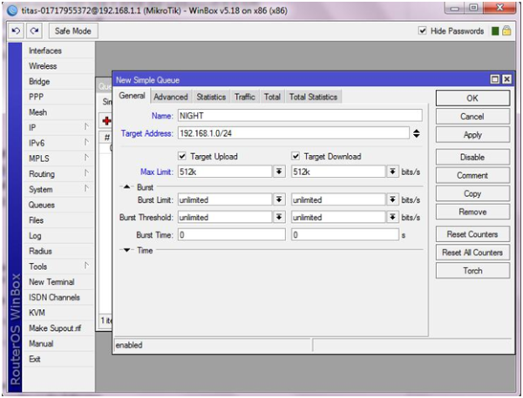Collapse the Burst section
The height and width of the screenshot is (398, 523).
pyautogui.click(x=126, y=187)
